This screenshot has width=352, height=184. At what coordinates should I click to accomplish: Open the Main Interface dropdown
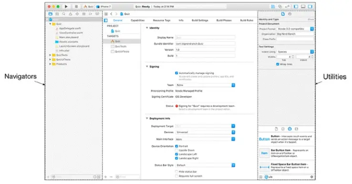pyautogui.click(x=205, y=139)
